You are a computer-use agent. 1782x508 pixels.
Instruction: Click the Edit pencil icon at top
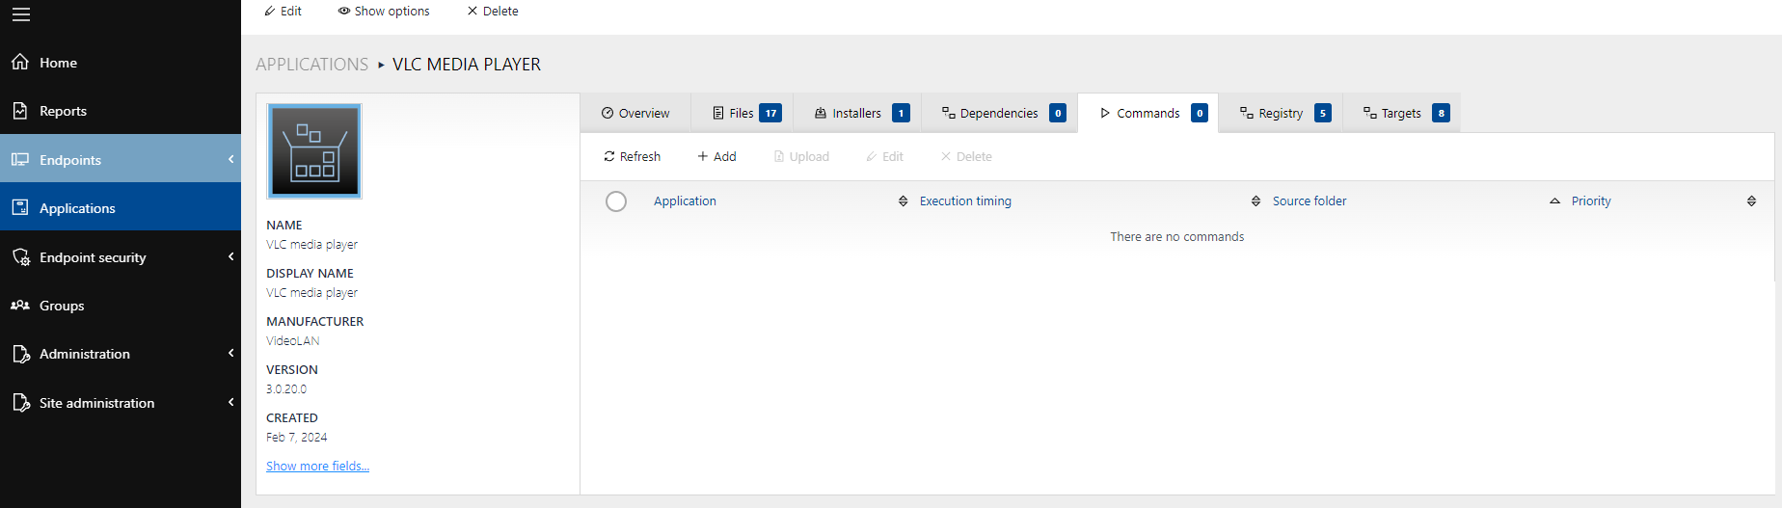270,12
